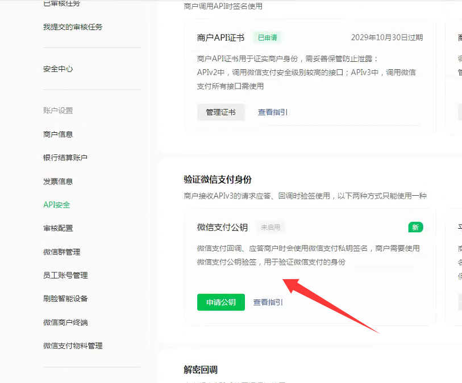
Task: Click the green 新 badge icon
Action: (x=415, y=228)
